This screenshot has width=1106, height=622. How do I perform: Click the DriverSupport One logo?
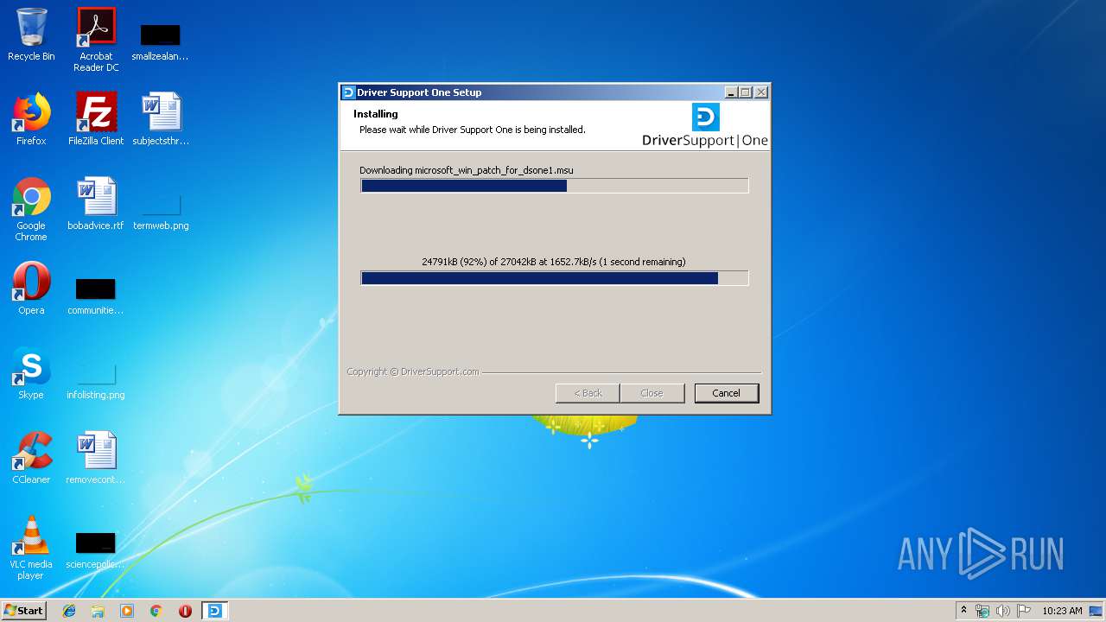tap(705, 126)
